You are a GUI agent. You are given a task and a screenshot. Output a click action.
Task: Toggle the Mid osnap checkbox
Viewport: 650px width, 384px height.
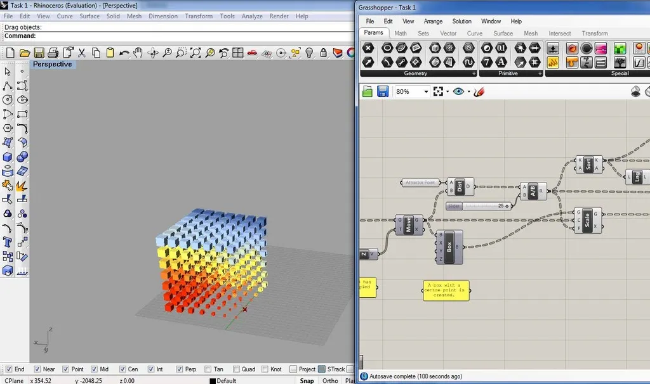click(x=94, y=369)
